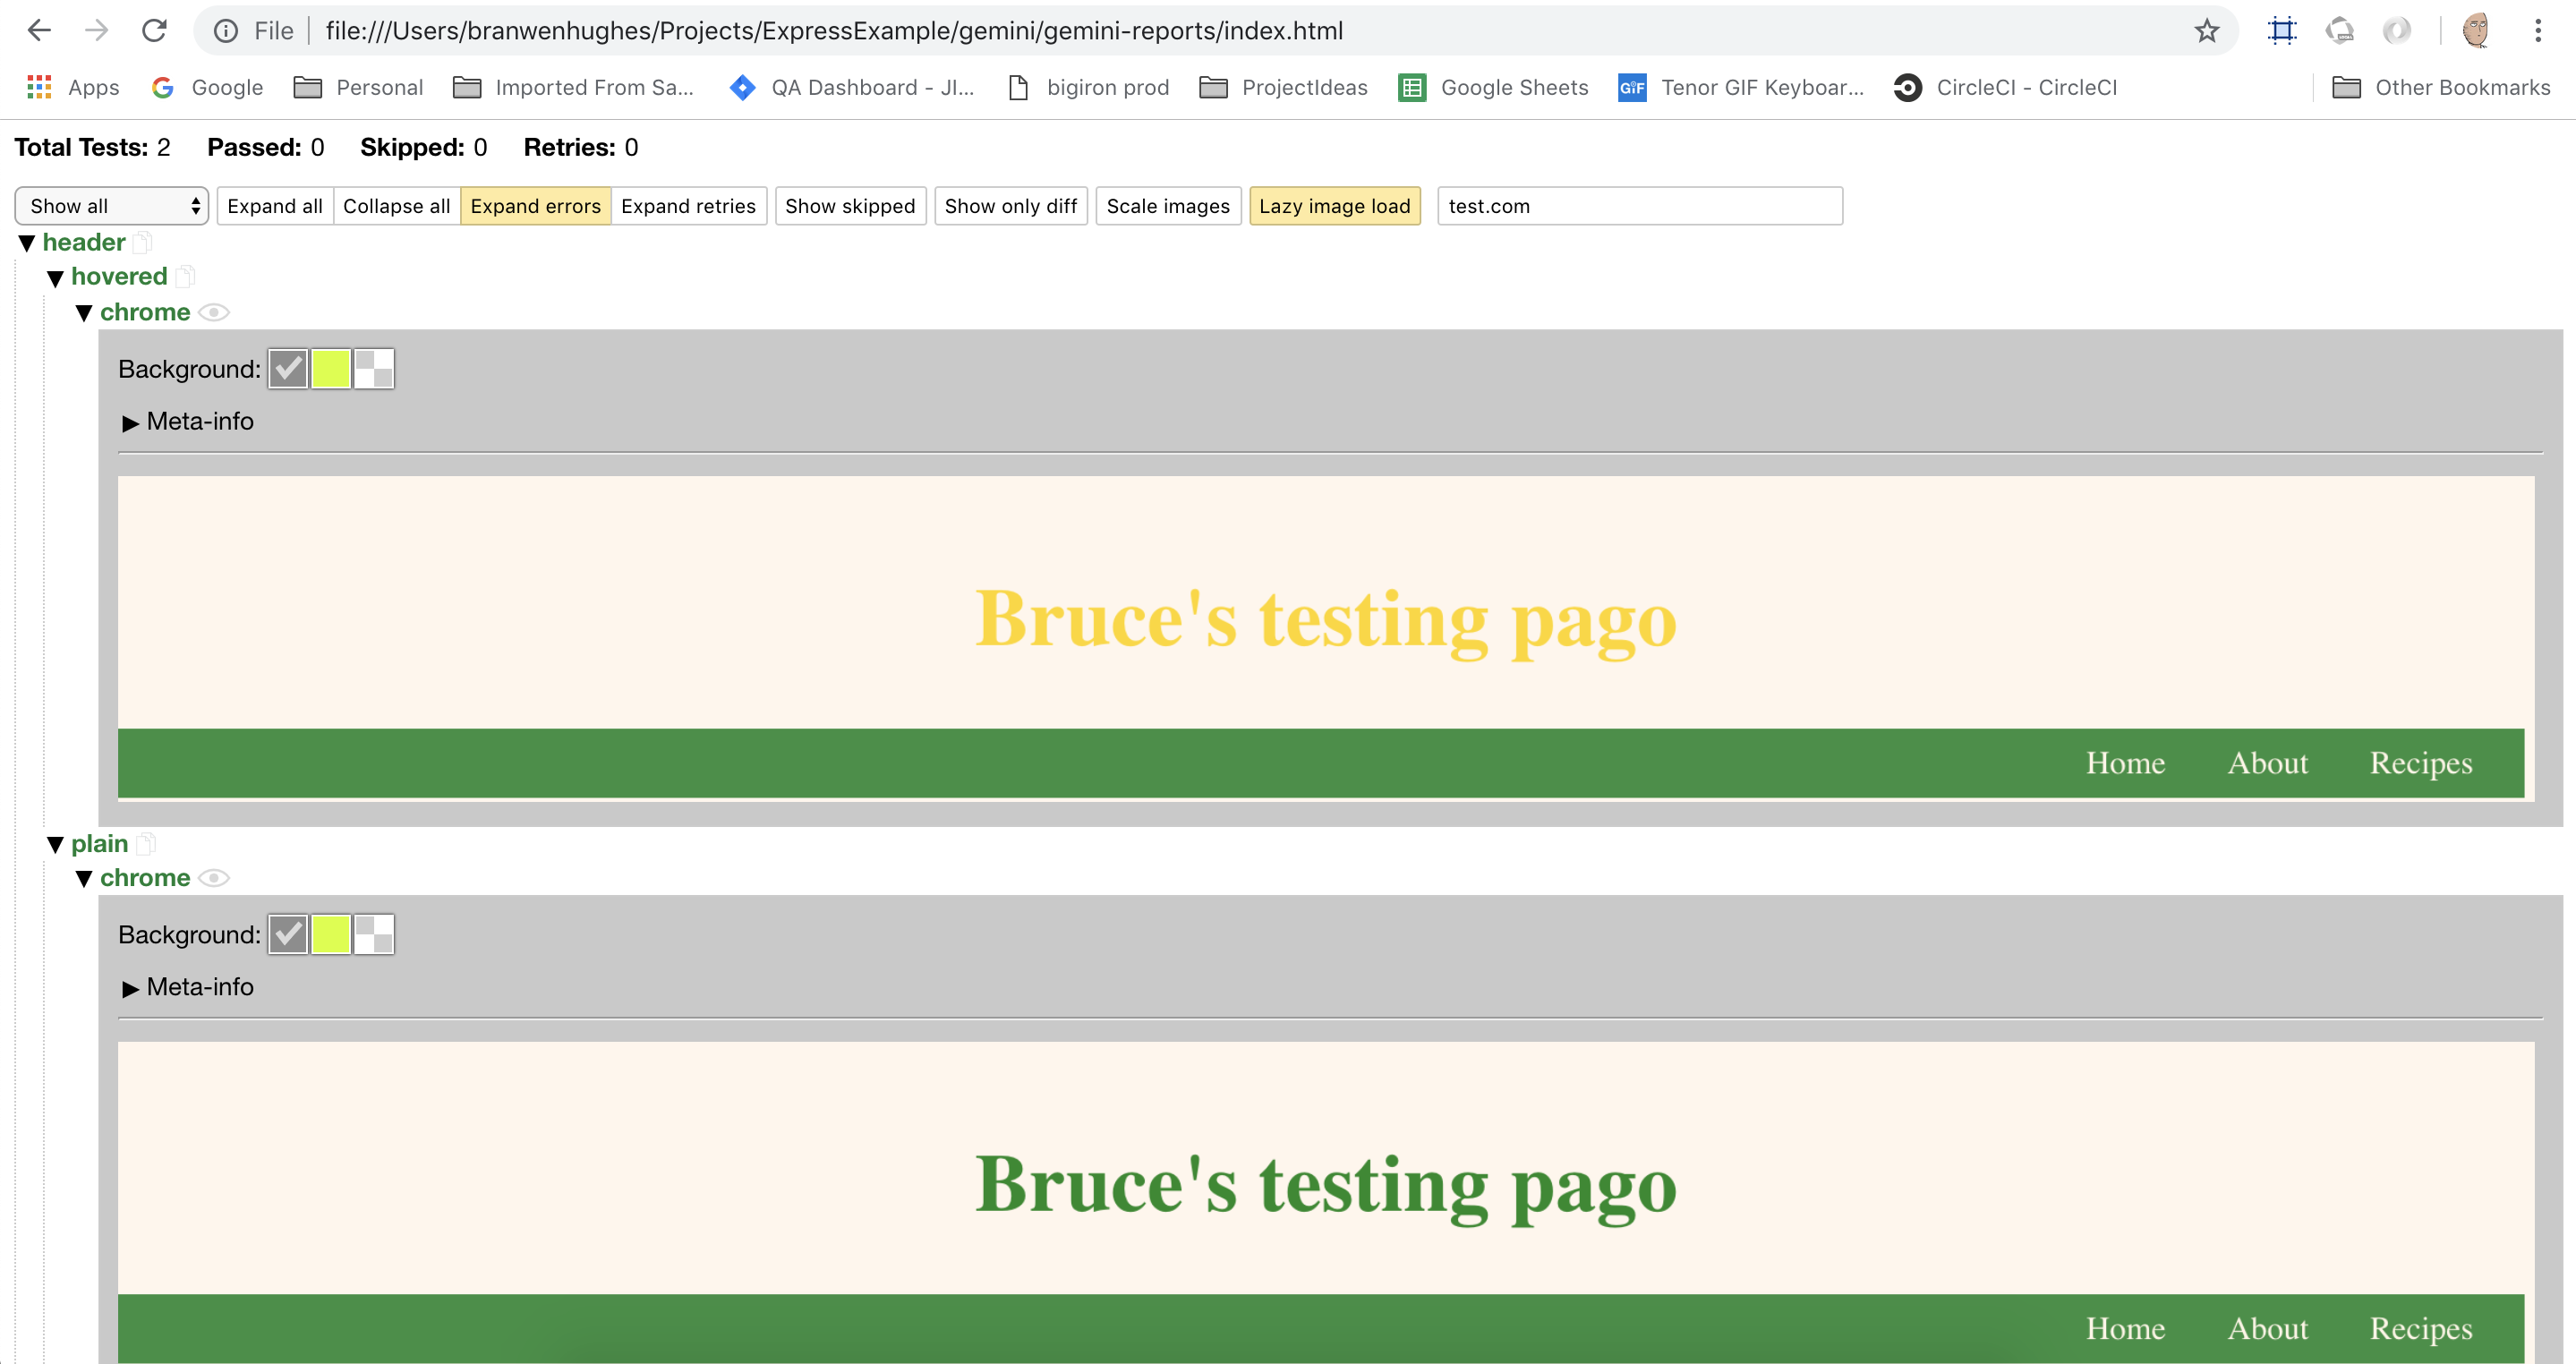Collapse the header suite triangle
This screenshot has height=1364, width=2576.
[27, 243]
